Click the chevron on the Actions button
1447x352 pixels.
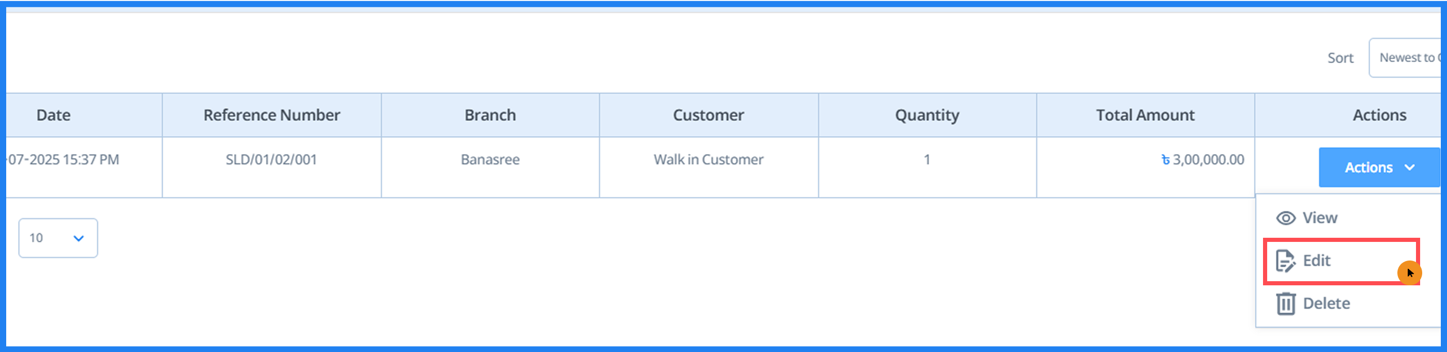(1409, 167)
